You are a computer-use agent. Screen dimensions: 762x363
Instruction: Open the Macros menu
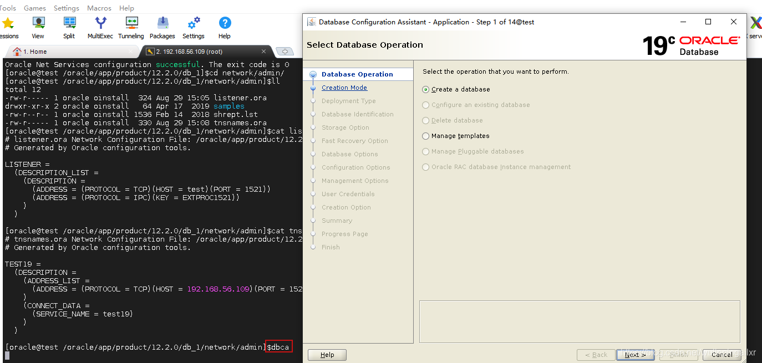pyautogui.click(x=99, y=8)
